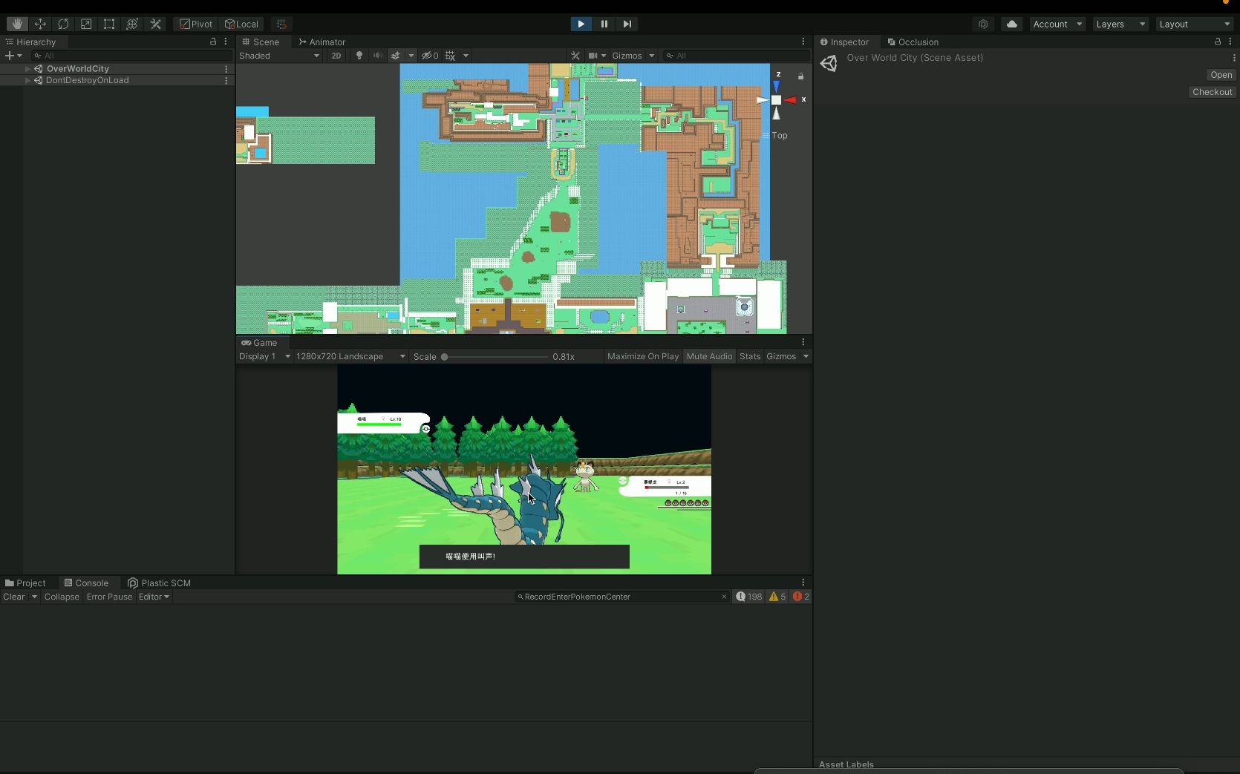Open Collab services icon
Viewport: 1240px width, 774px height.
pos(983,24)
